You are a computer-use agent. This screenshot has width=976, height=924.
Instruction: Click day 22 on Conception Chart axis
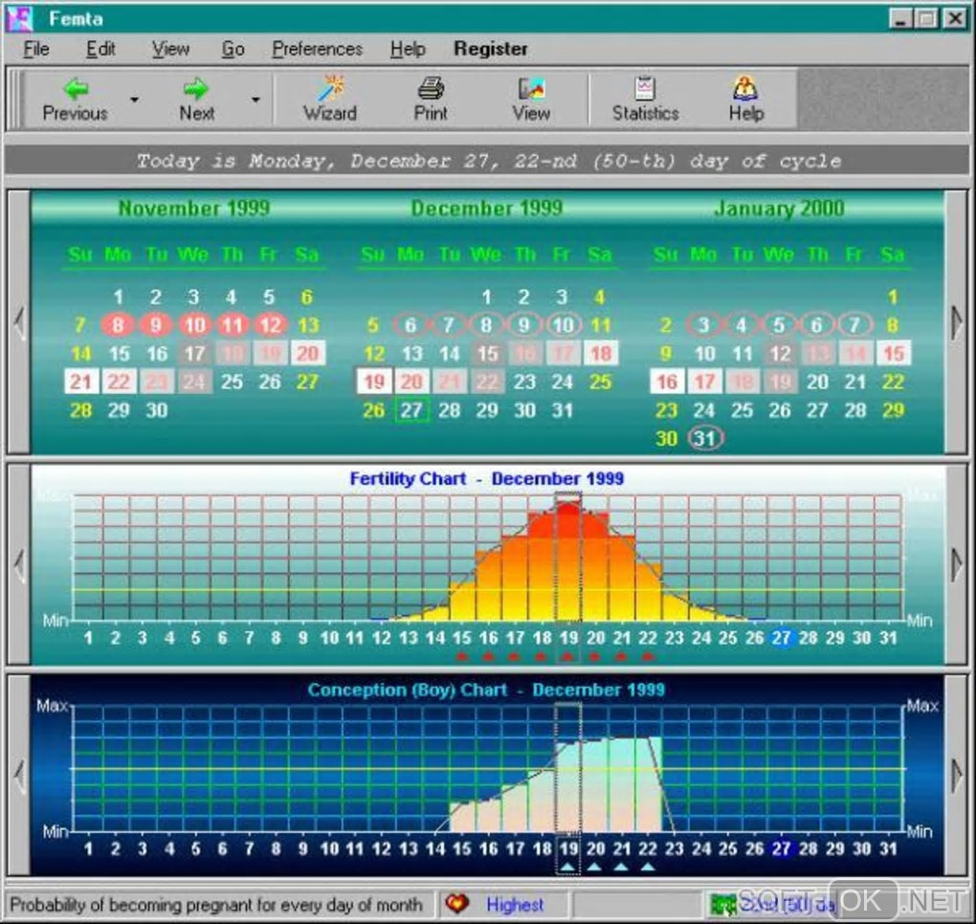click(x=648, y=848)
